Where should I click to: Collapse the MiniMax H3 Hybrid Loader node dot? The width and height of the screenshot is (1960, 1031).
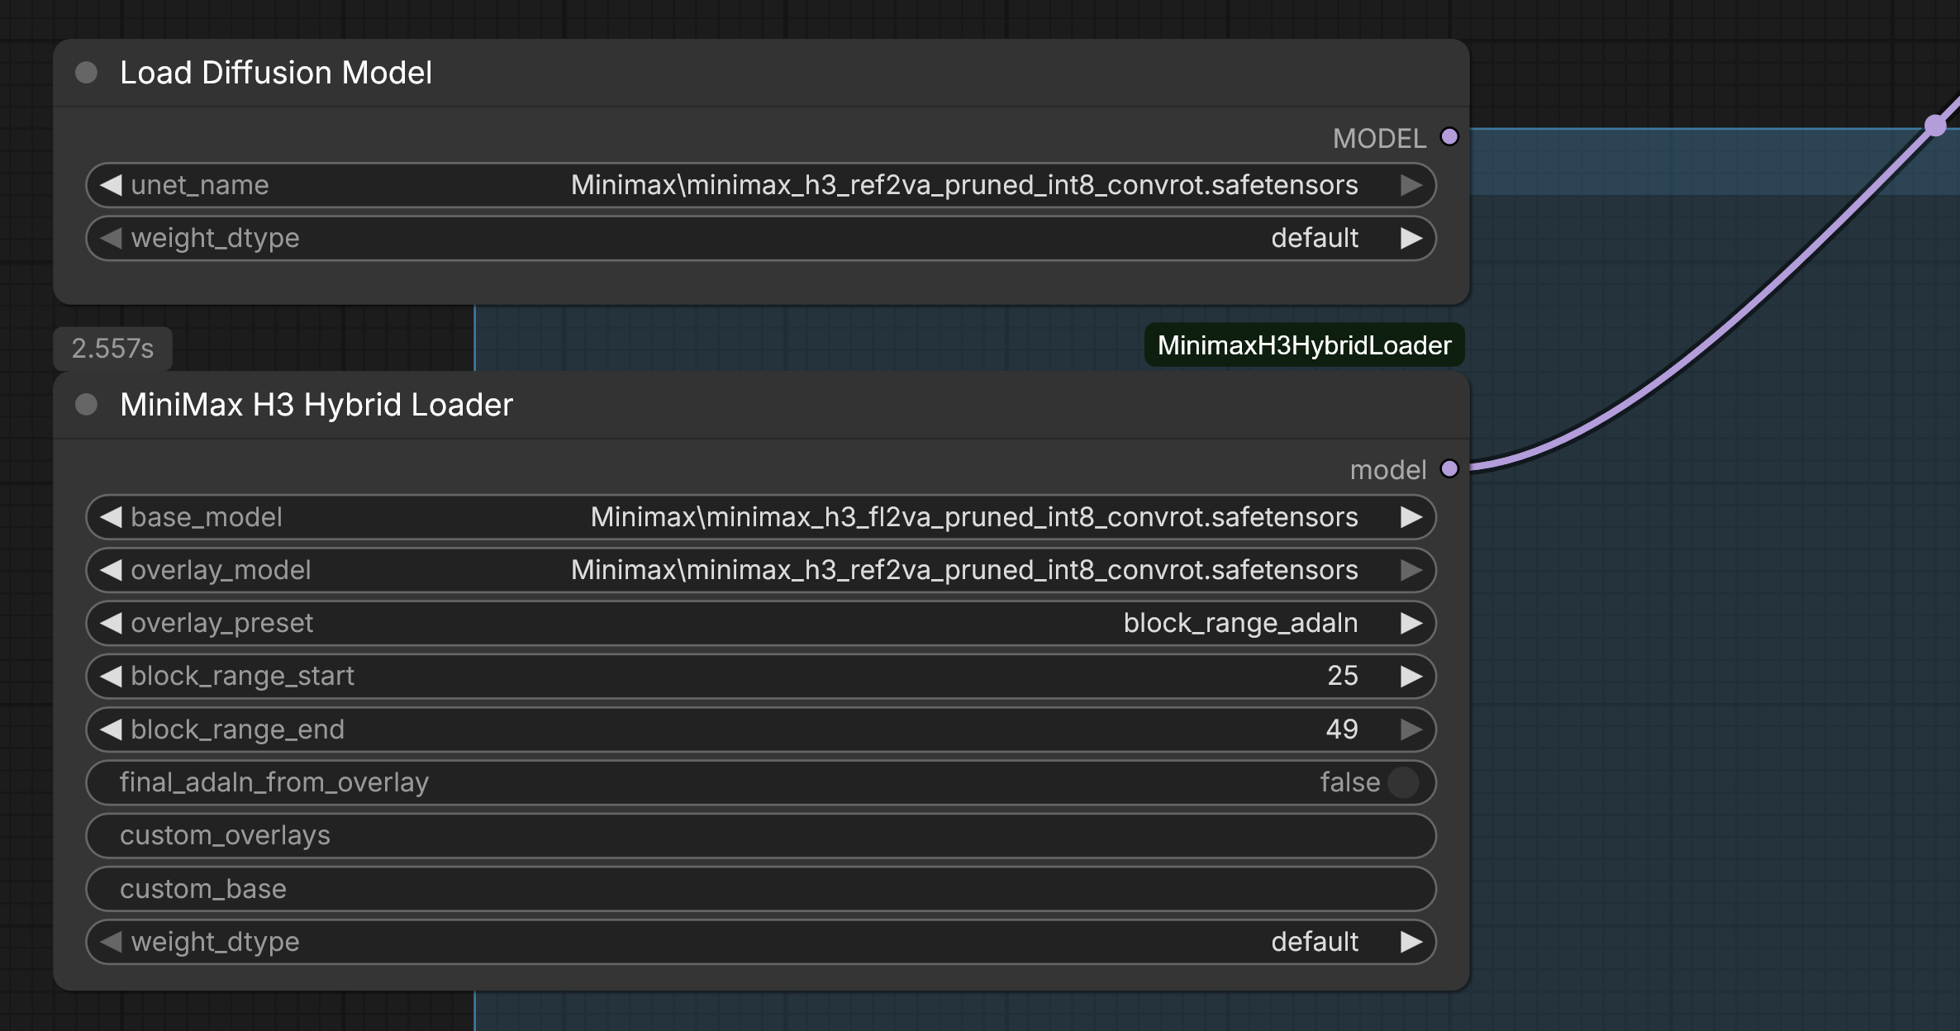pyautogui.click(x=86, y=405)
